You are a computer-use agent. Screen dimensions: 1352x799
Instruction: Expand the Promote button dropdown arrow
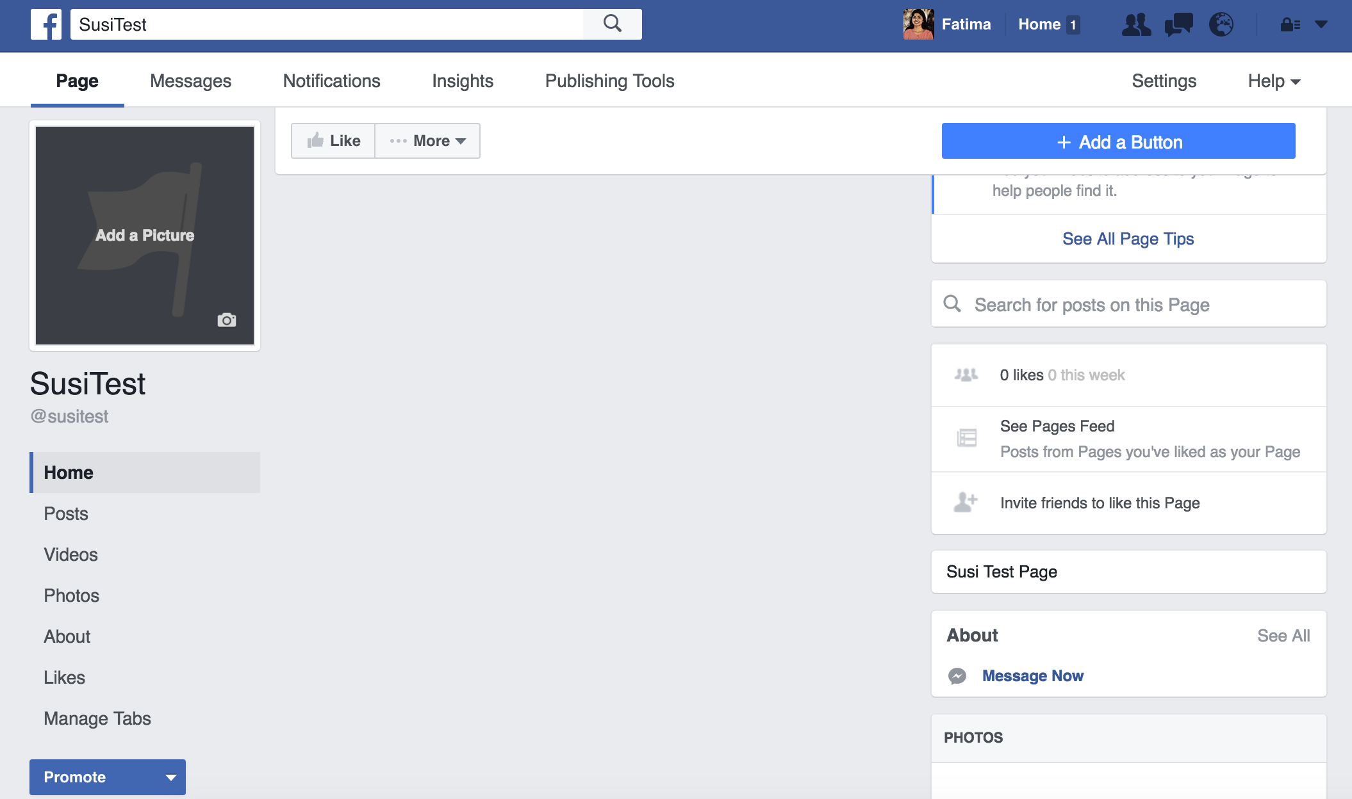click(170, 777)
